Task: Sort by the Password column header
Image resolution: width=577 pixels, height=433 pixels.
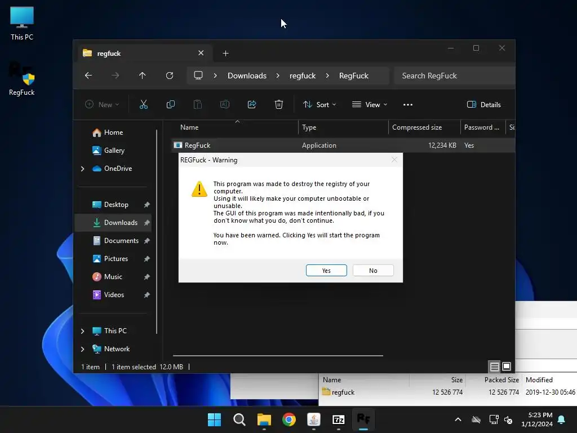Action: (482, 127)
